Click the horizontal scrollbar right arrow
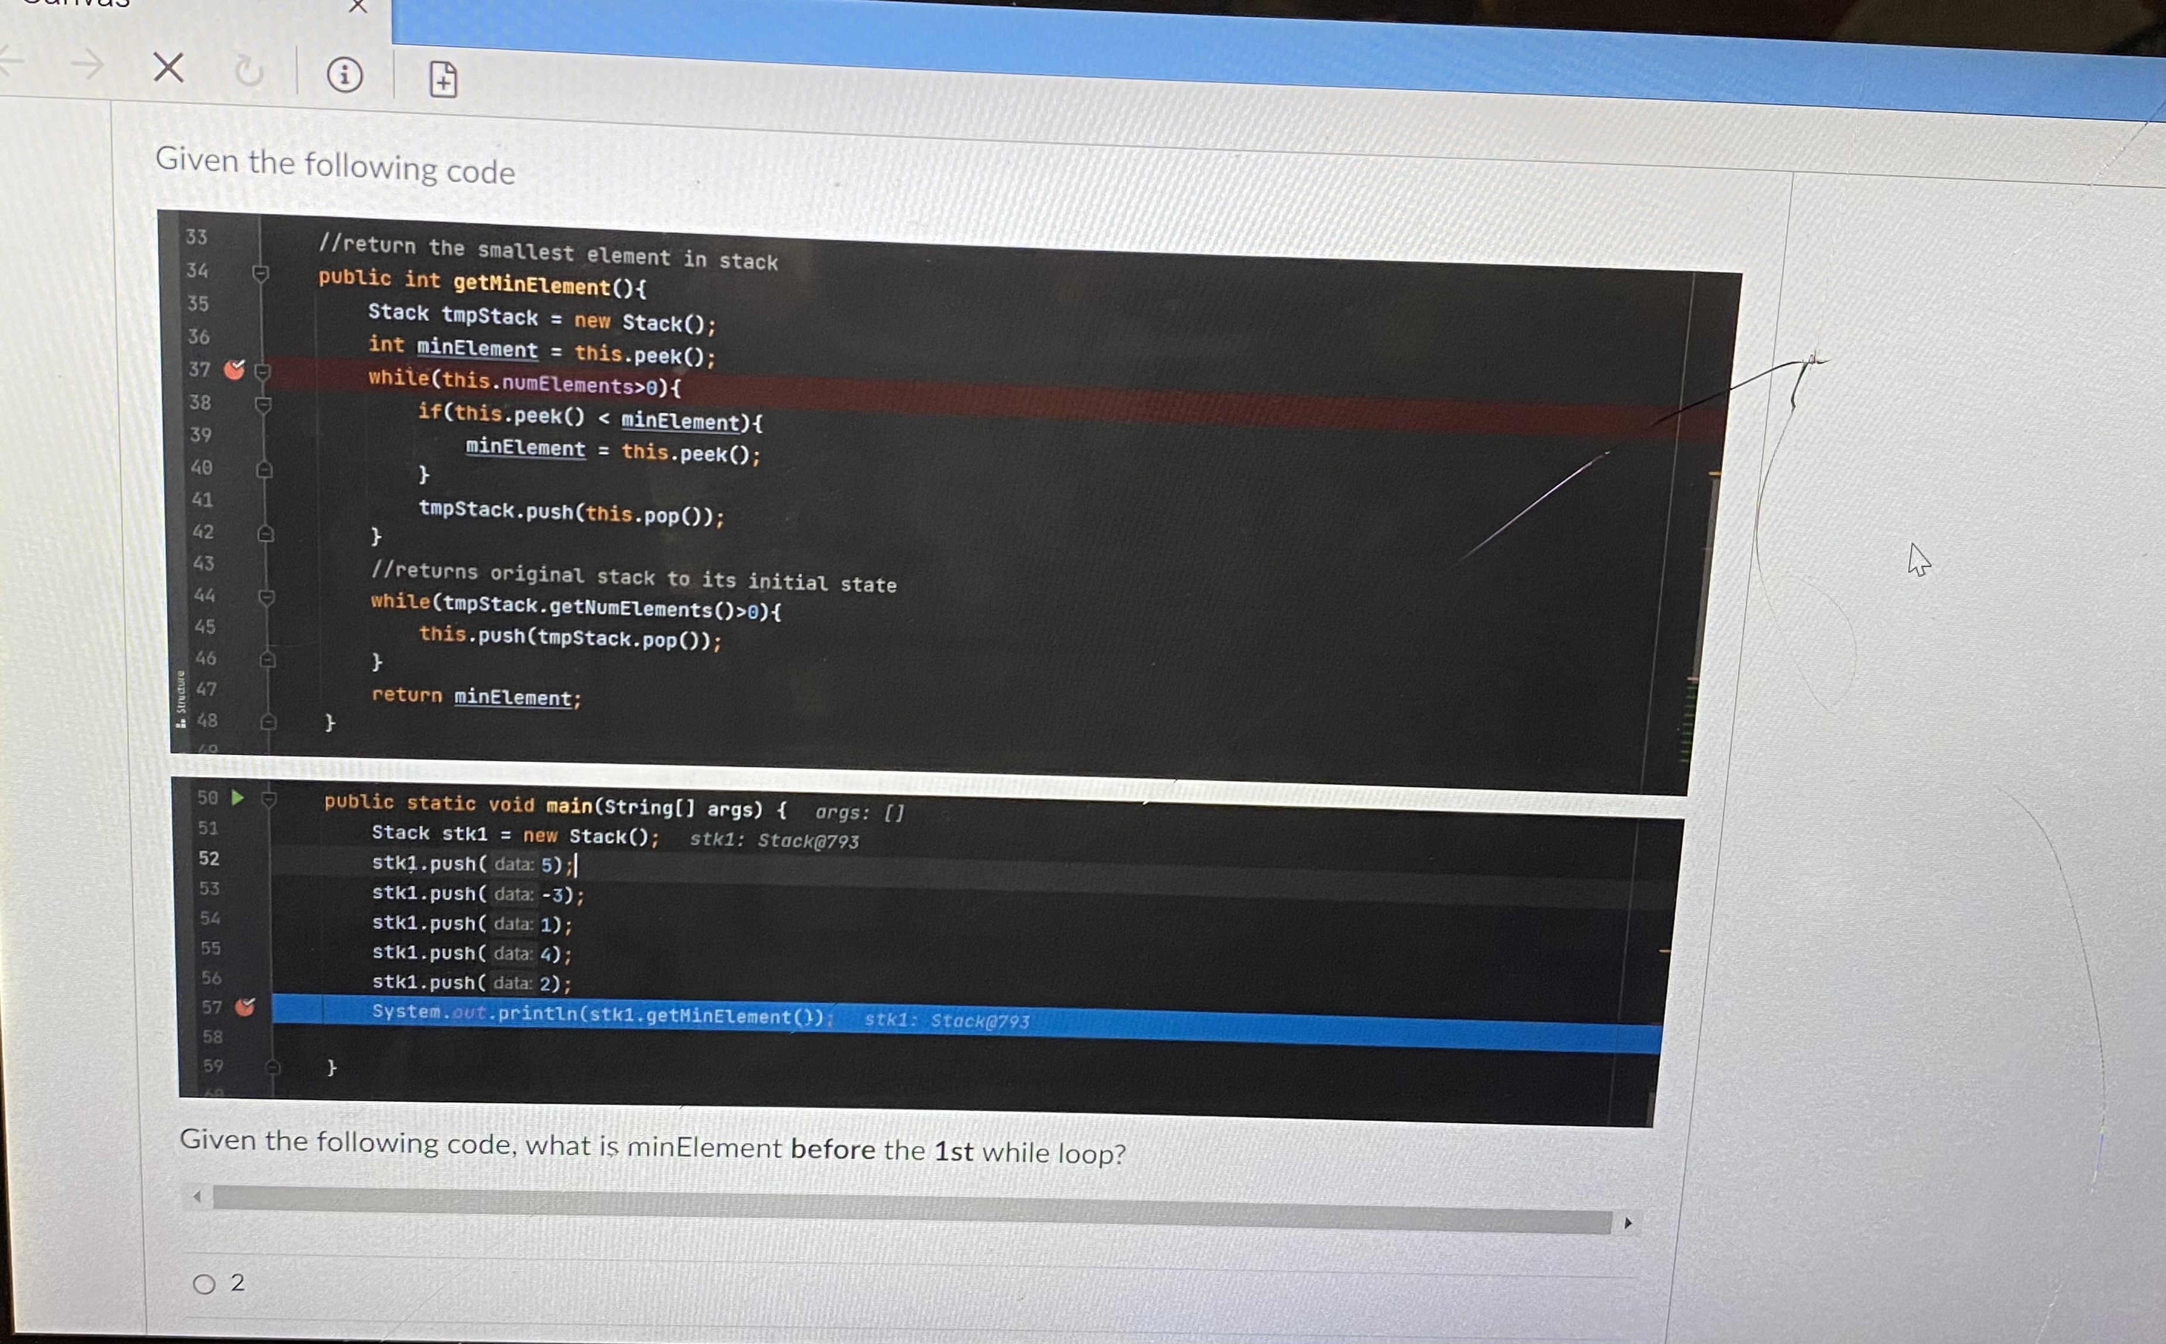The width and height of the screenshot is (2166, 1344). tap(1627, 1223)
